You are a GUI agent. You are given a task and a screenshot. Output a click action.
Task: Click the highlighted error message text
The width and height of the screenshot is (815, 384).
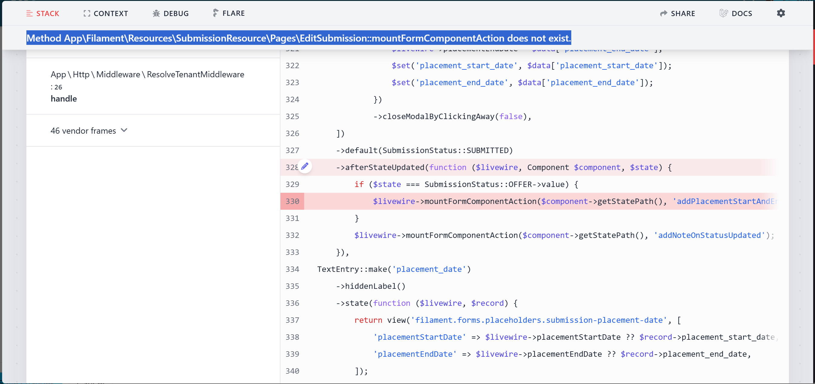pos(298,38)
